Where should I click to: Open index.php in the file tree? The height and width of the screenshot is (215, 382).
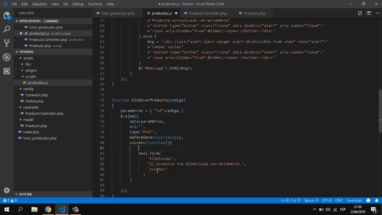point(31,132)
